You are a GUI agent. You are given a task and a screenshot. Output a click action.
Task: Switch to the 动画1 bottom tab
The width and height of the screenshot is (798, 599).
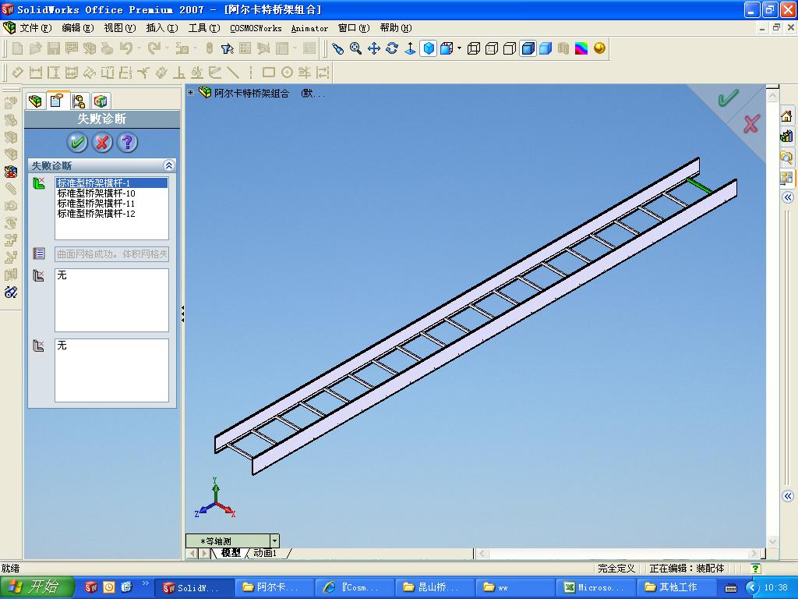point(265,553)
